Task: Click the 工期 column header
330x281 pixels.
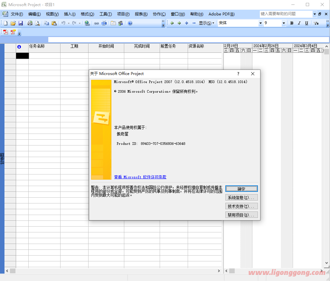Action: coord(74,48)
